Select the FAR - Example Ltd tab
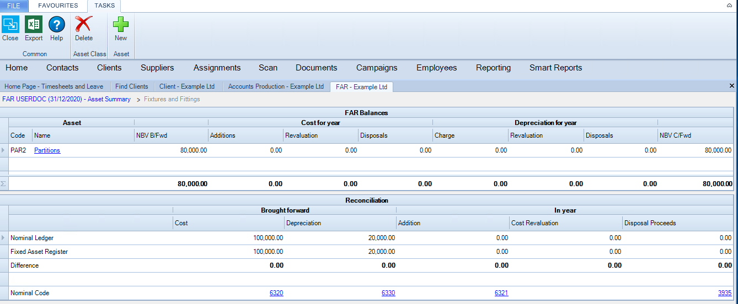 click(x=361, y=86)
